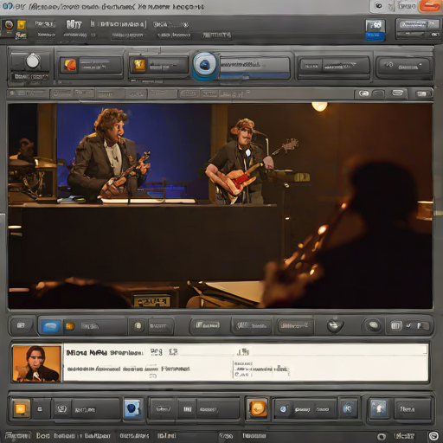Click the green-labeled button below the video
This screenshot has width=443, height=443.
click(x=208, y=326)
